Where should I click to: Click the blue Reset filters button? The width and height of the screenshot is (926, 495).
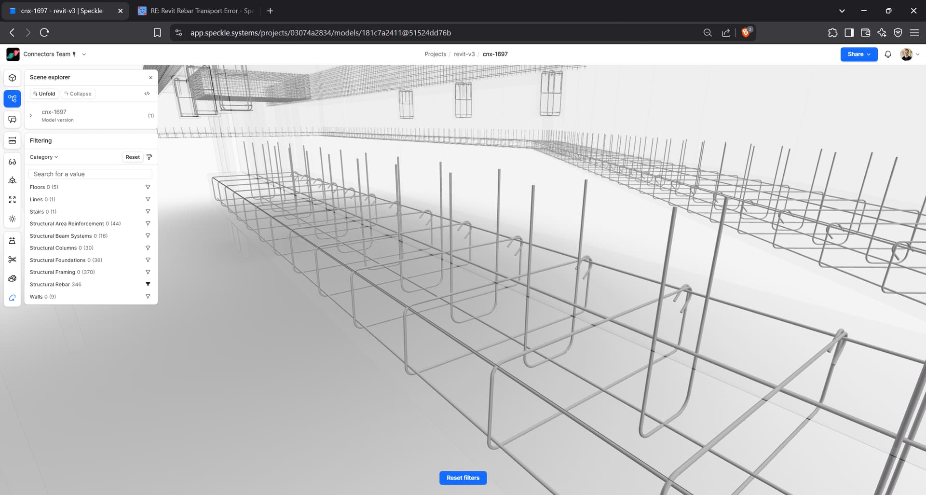(x=463, y=478)
